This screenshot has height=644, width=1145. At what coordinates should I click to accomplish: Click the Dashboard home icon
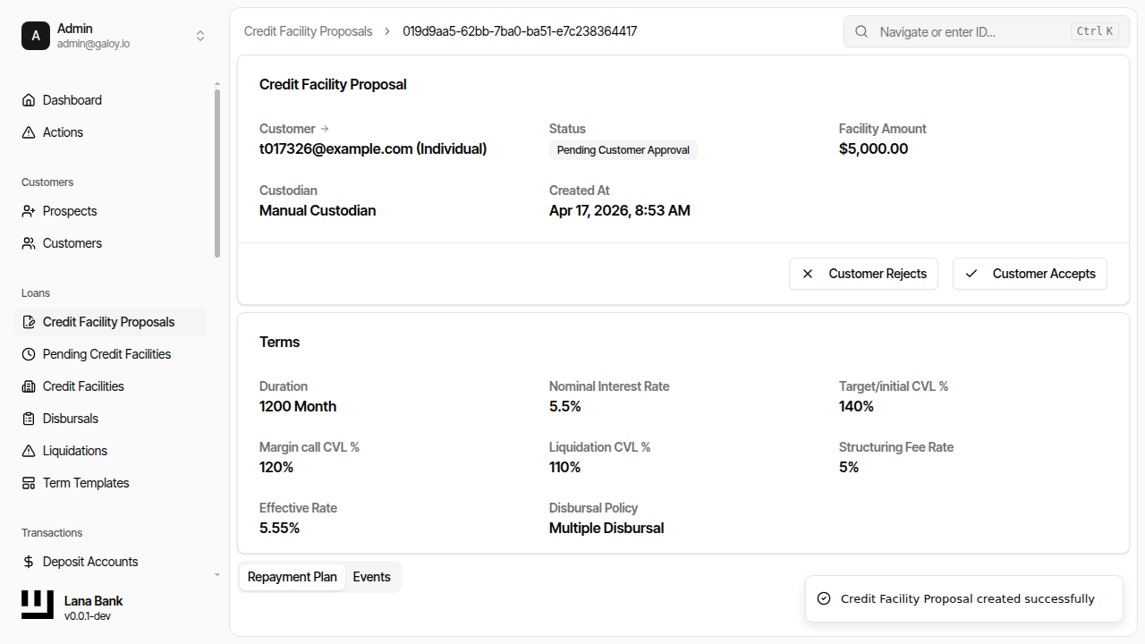[x=29, y=100]
